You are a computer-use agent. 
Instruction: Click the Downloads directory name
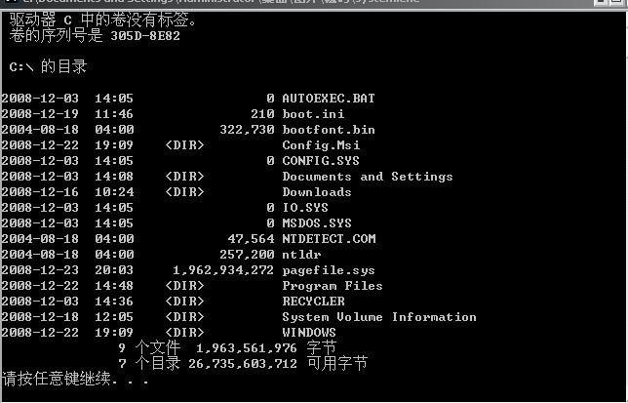coord(317,192)
